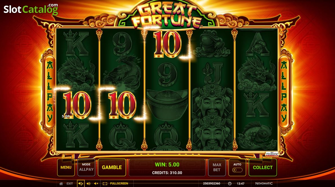Screen dimensions: 335x187
Task: Click the EXIT label
Action: [x=70, y=183]
